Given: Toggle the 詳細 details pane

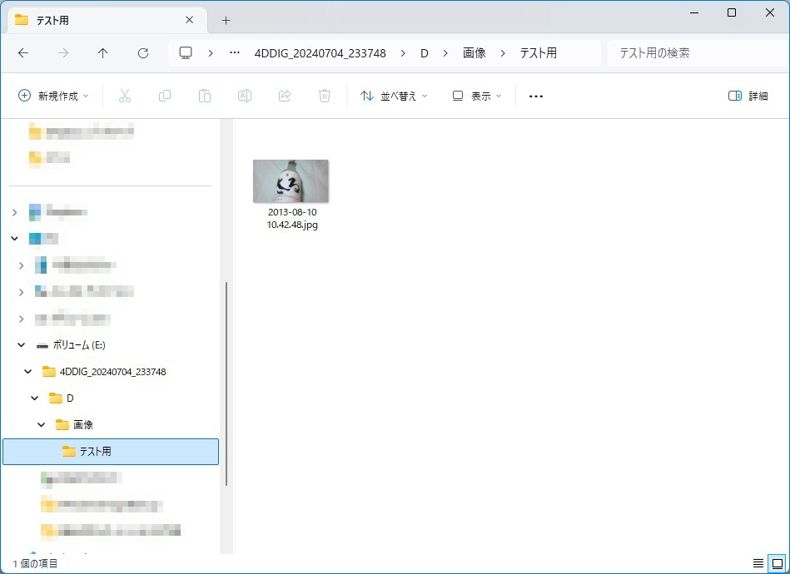Looking at the screenshot, I should [748, 96].
